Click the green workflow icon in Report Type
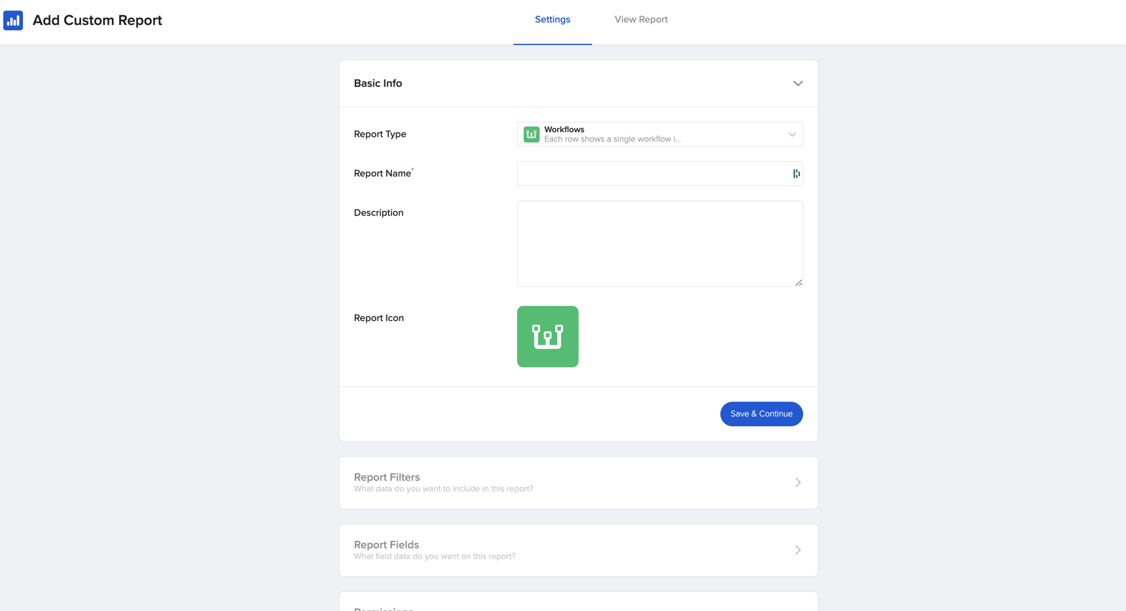 (532, 134)
